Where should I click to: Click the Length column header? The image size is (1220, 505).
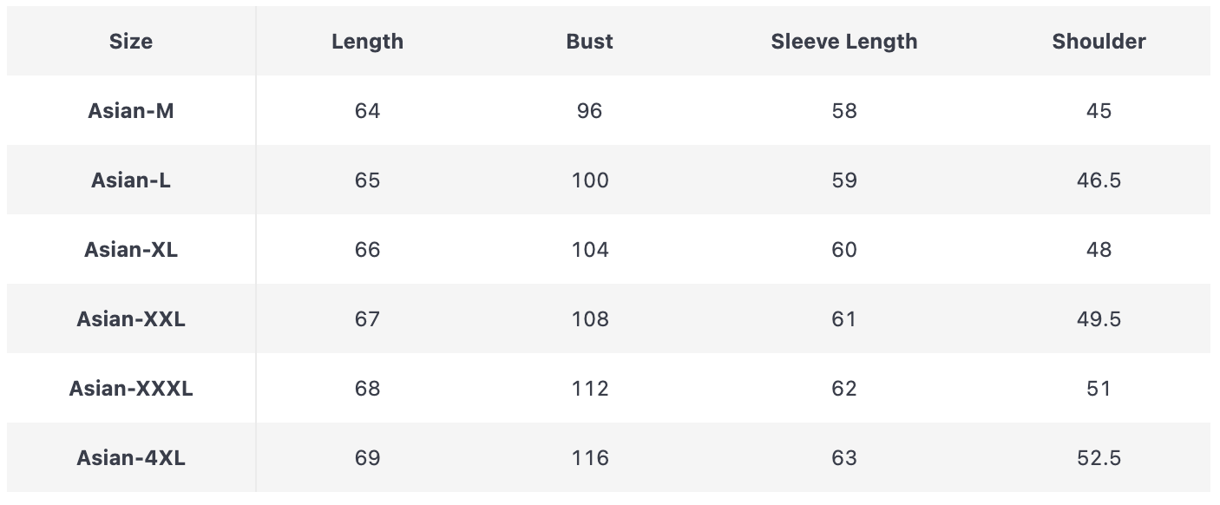[x=367, y=42]
